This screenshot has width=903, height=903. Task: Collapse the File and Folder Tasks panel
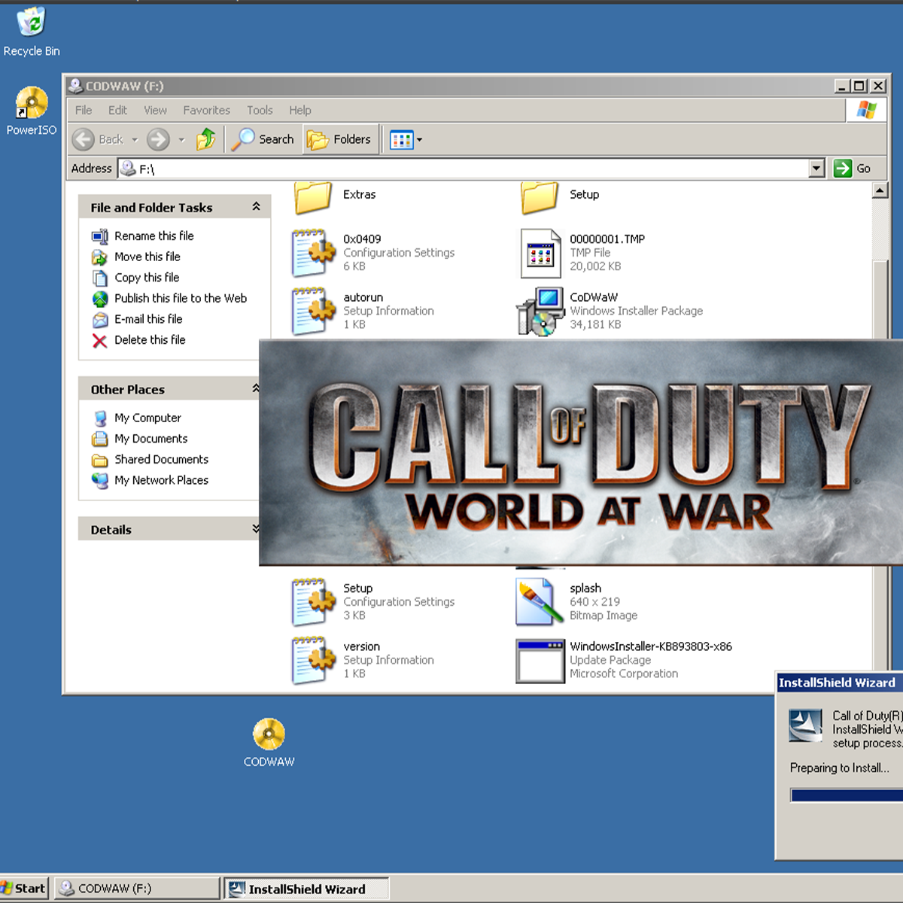pos(256,207)
